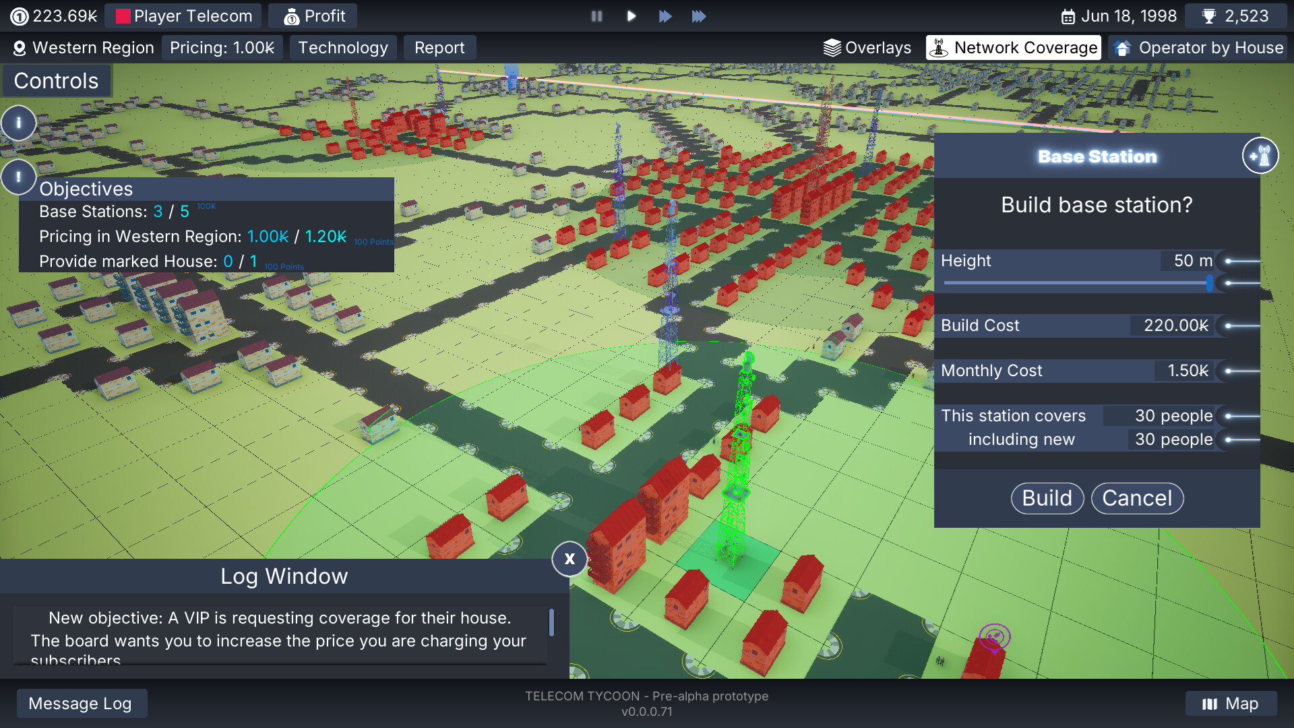Viewport: 1294px width, 728px height.
Task: Click the calendar icon beside Jun 18, 1998
Action: 1068,16
